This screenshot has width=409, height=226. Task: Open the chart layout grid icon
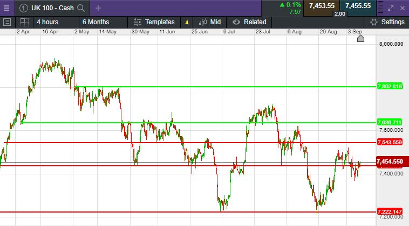tap(24, 22)
